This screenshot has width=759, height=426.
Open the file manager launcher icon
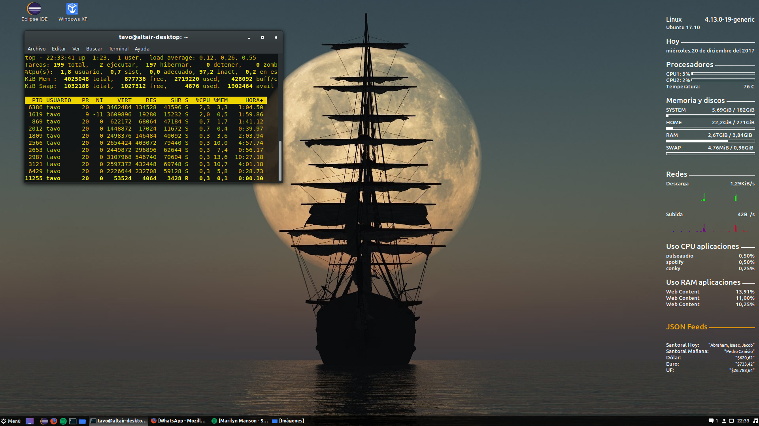pos(82,421)
